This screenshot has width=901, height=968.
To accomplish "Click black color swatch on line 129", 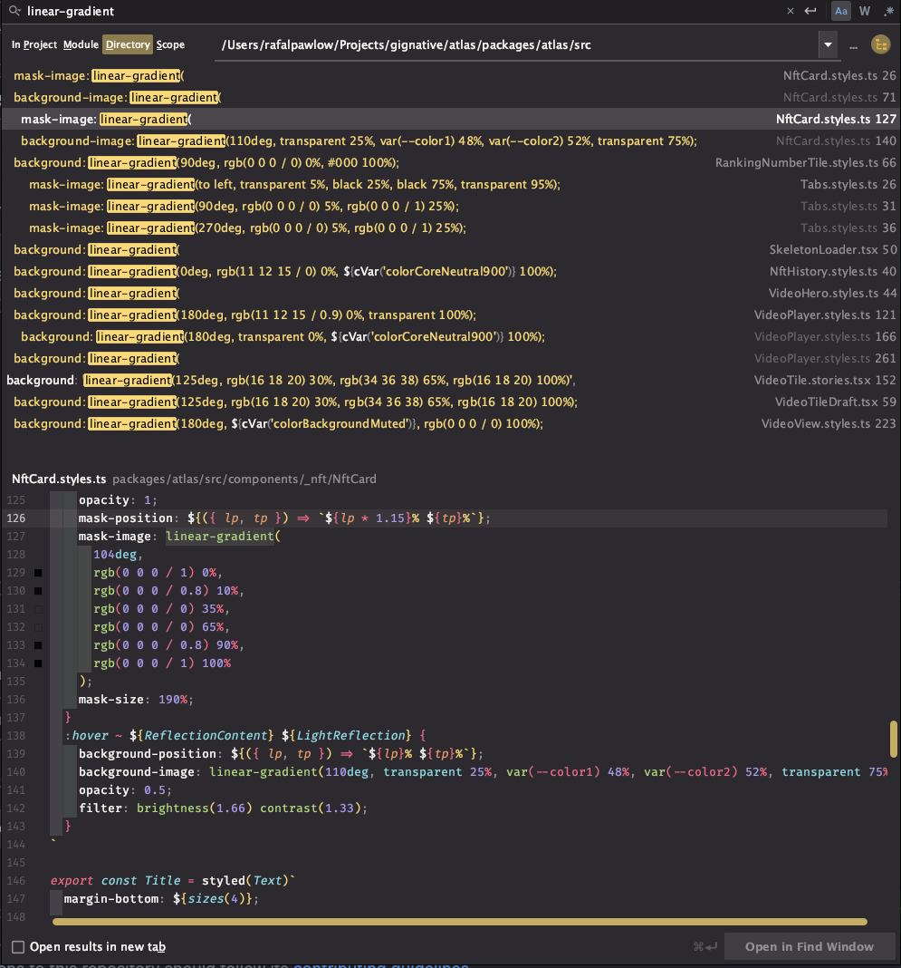I will point(38,573).
